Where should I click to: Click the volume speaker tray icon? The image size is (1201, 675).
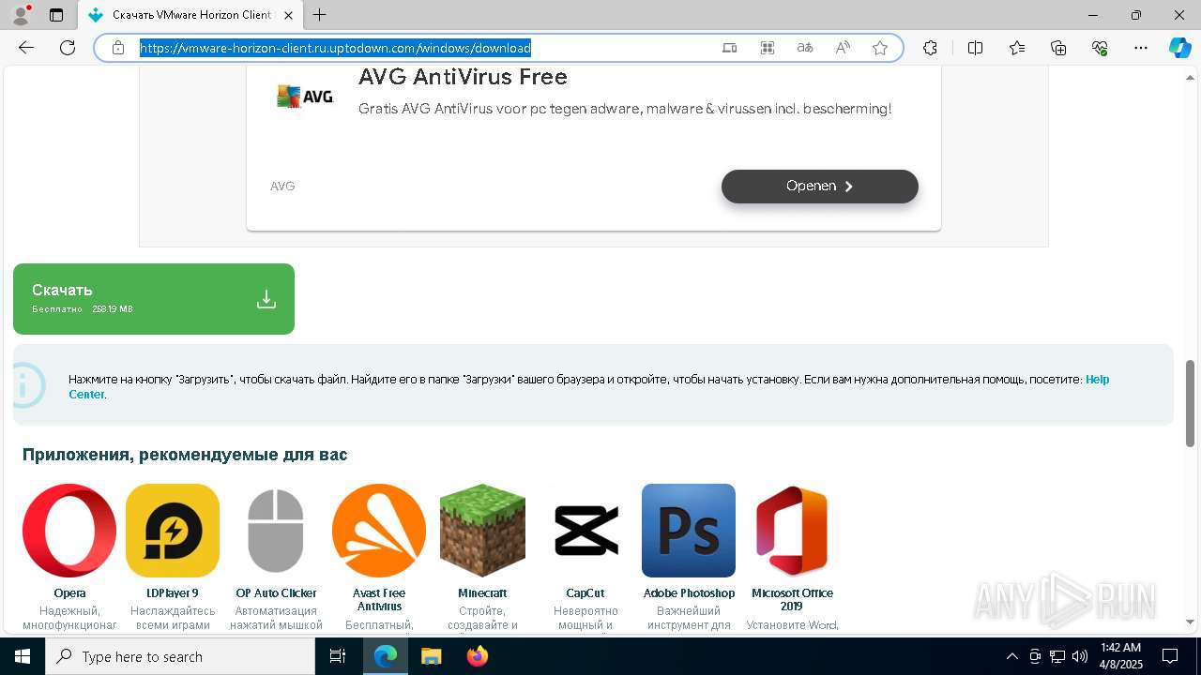[x=1080, y=656]
